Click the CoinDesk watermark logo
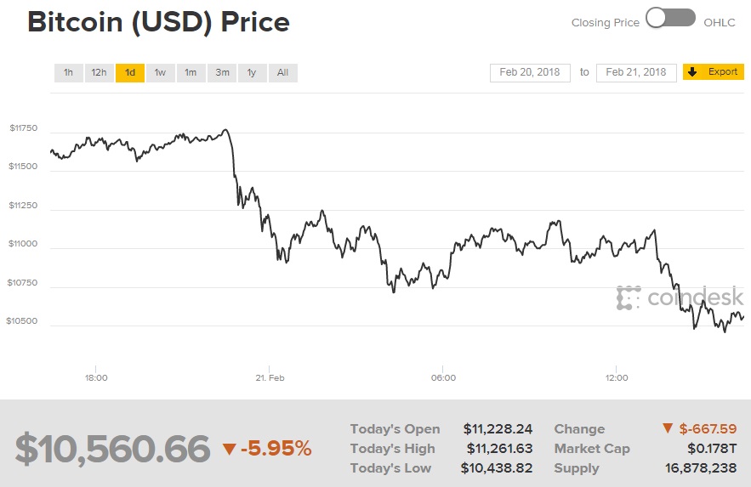Image resolution: width=751 pixels, height=487 pixels. 680,297
